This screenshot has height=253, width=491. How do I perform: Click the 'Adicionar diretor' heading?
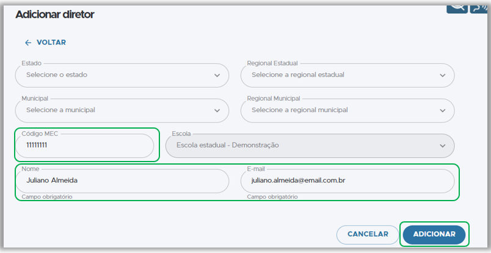tap(55, 15)
